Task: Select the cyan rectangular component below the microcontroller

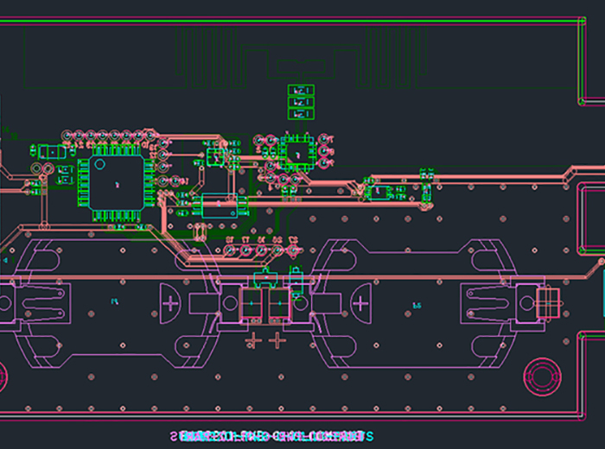Action: pyautogui.click(x=220, y=206)
